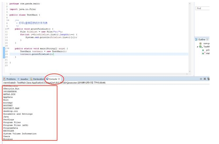Click the Javadoc tab icon
Screen dimensions: 219x144
tap(19, 79)
